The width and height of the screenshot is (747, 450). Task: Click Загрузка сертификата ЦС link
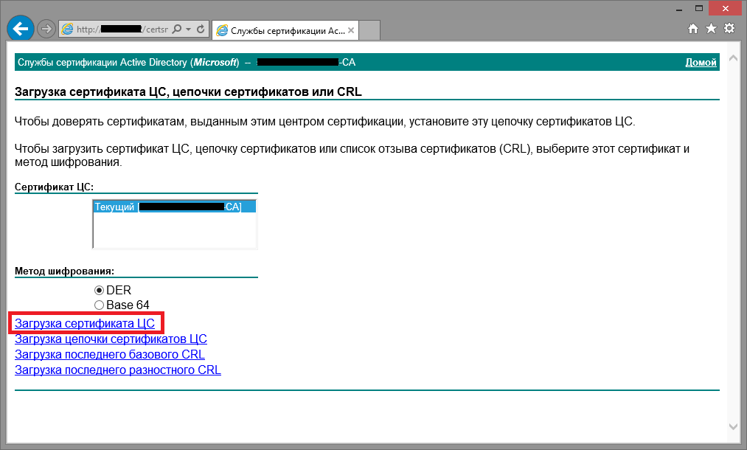pyautogui.click(x=85, y=323)
